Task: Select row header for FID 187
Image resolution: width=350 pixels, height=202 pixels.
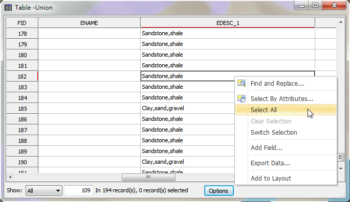Action: [x=22, y=130]
